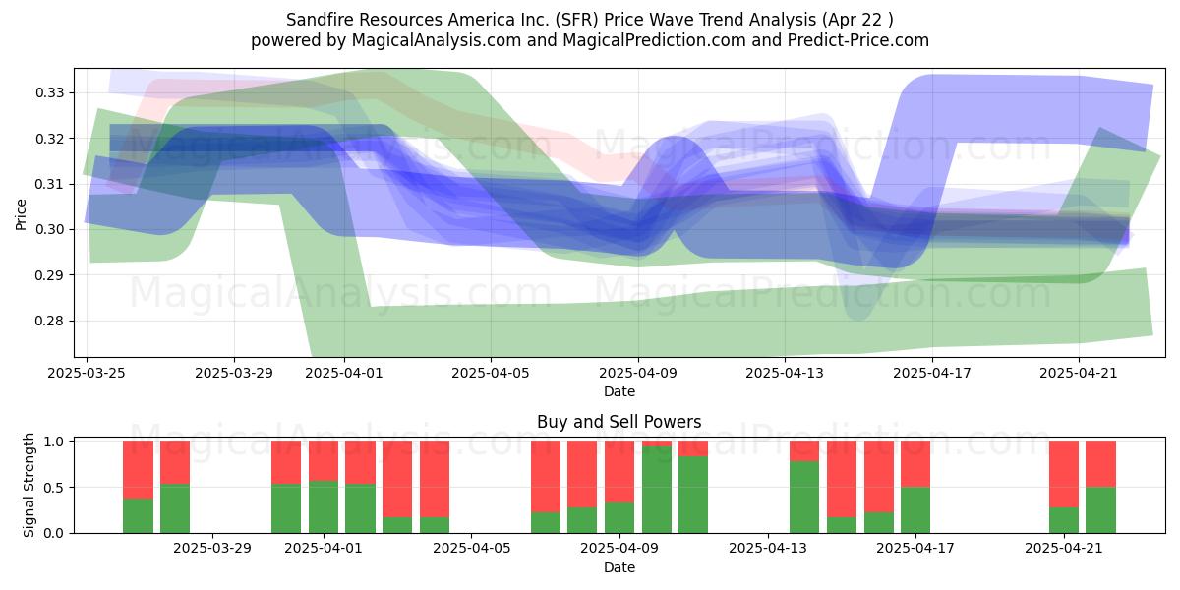This screenshot has width=1180, height=590.
Task: Click 2025-04-21 tick under the Buy and Sell chart
Action: (1064, 549)
